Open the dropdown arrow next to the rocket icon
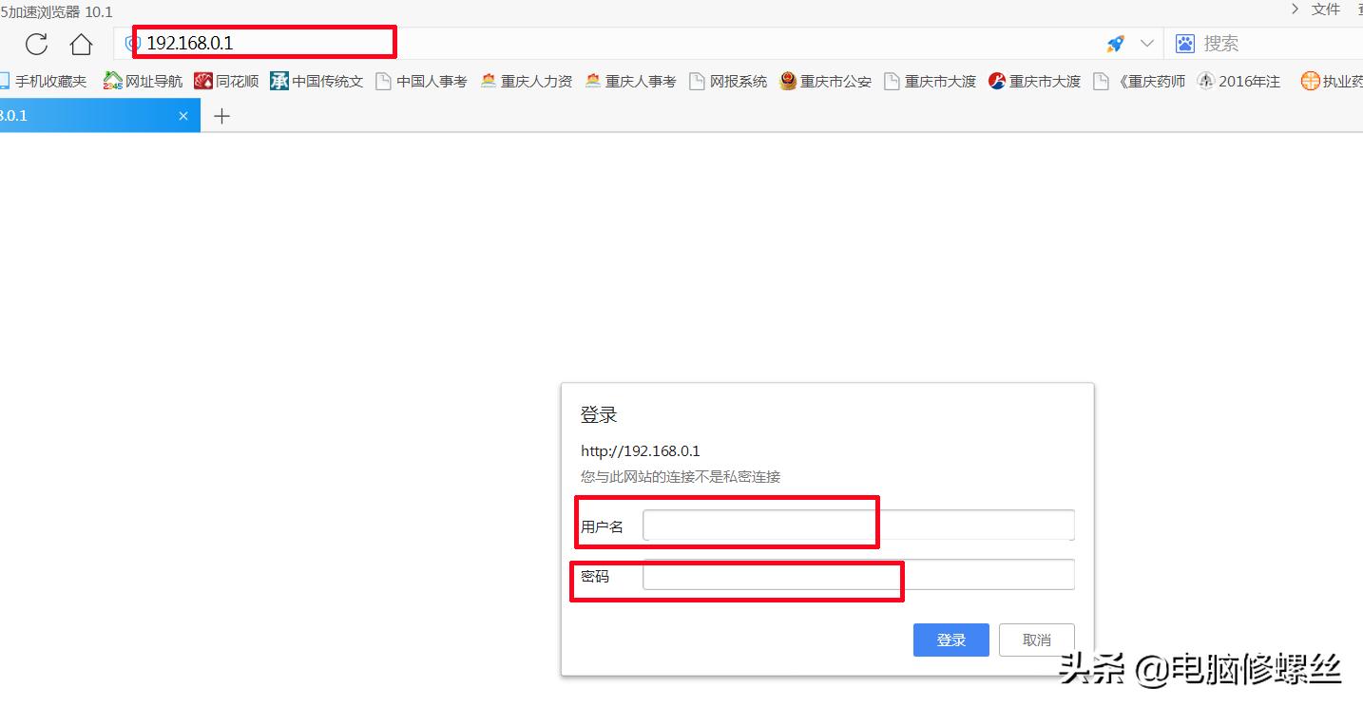 tap(1145, 43)
